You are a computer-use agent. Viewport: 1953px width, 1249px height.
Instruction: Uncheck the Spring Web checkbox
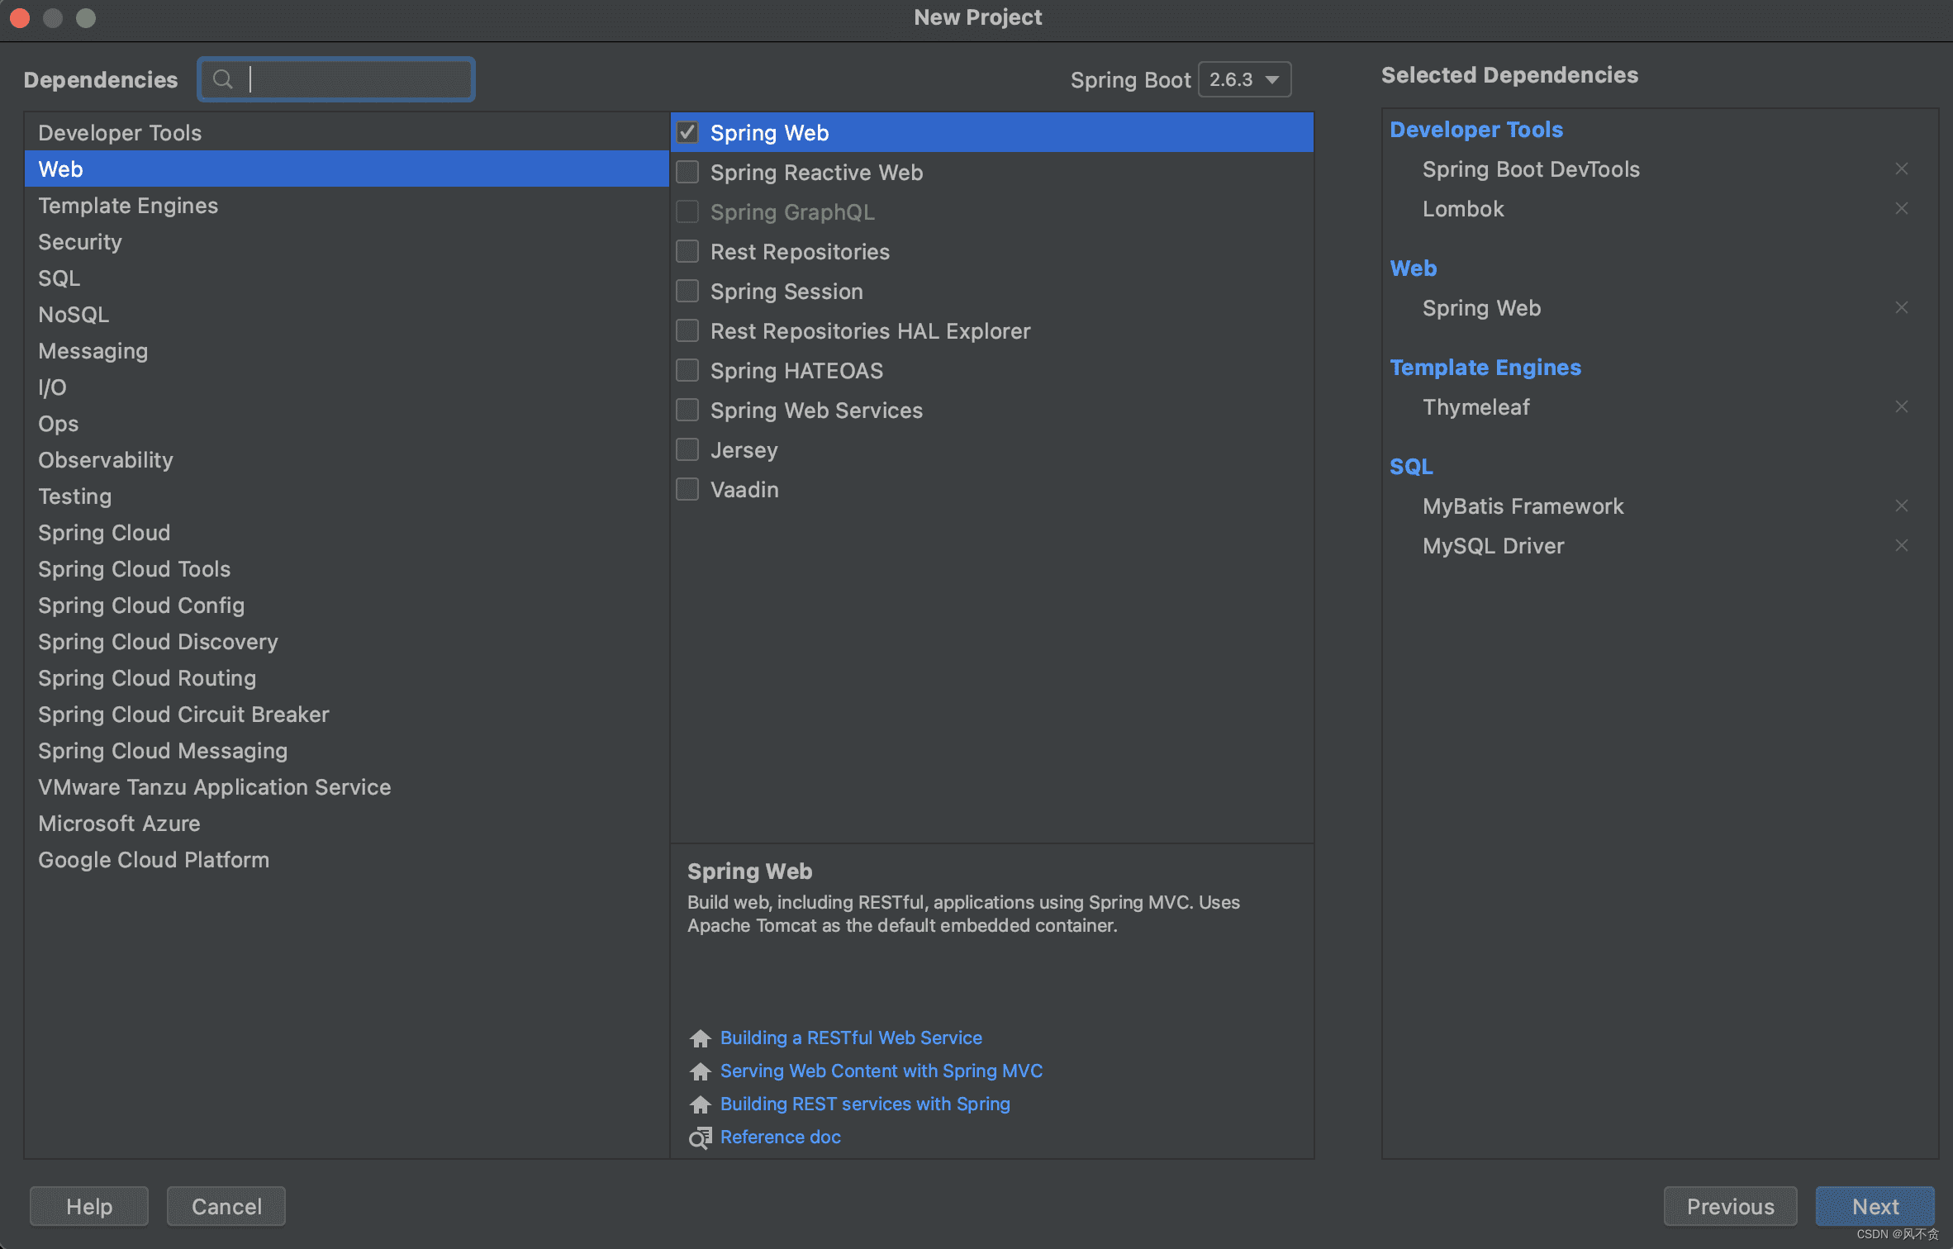[x=687, y=133]
